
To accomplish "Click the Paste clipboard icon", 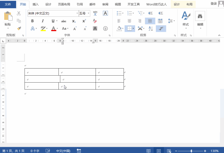I will 8,16.
